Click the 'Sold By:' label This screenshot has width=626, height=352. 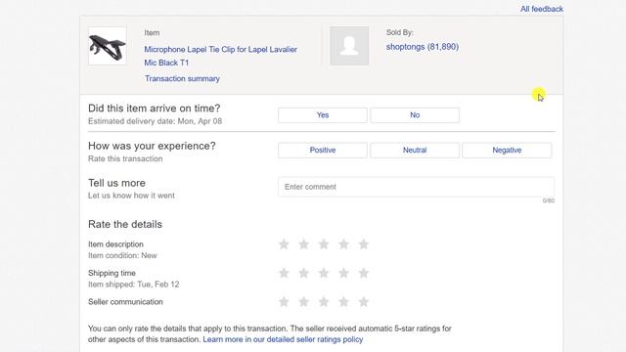tap(400, 32)
